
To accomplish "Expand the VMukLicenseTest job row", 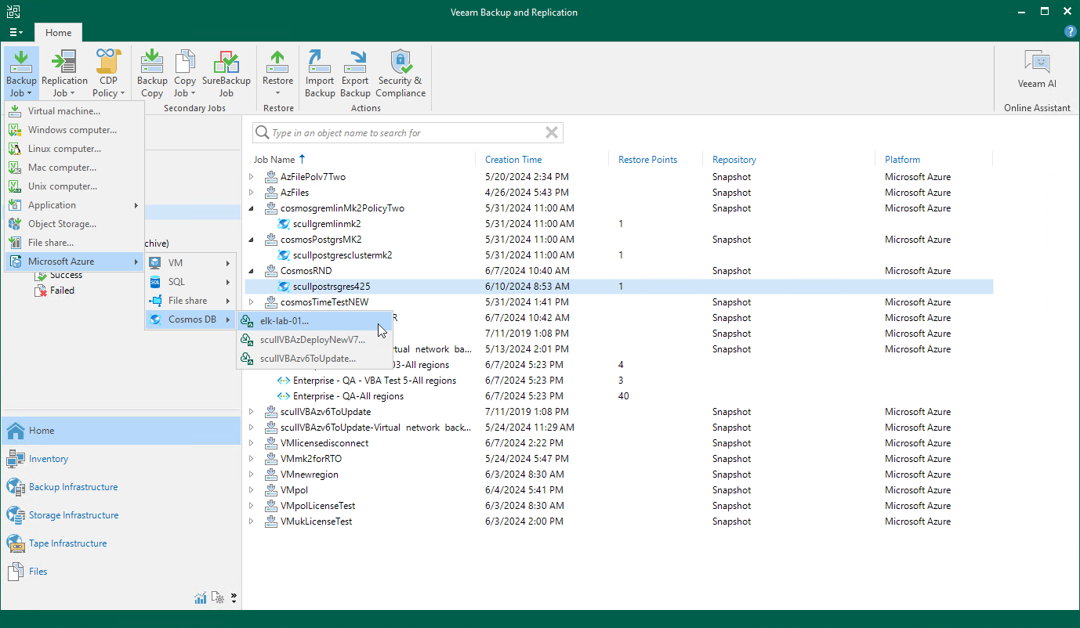I will pyautogui.click(x=252, y=522).
